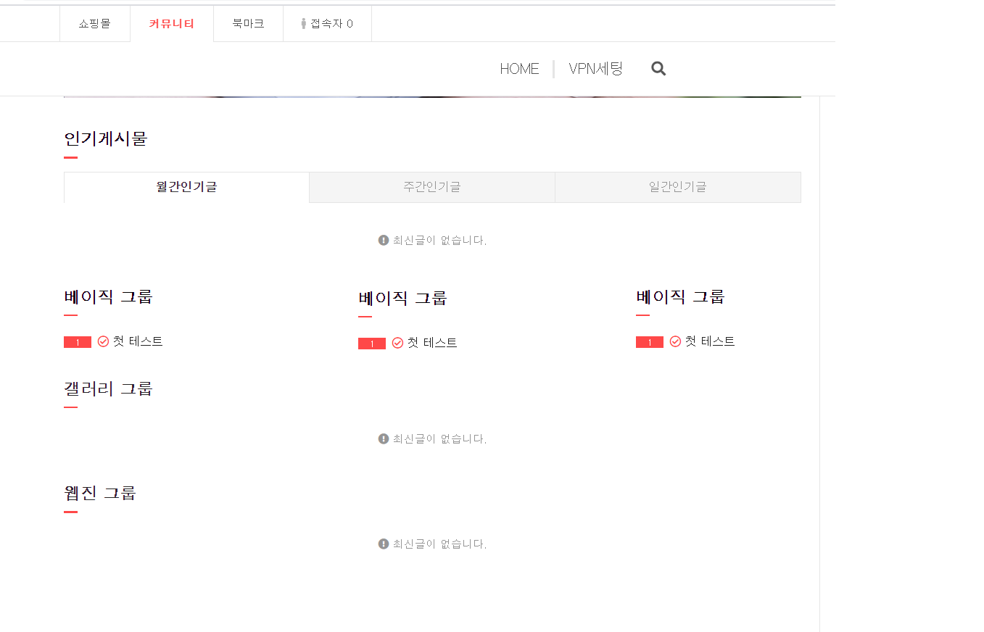The height and width of the screenshot is (632, 984).
Task: Click the exclamation icon below the 인기게시물 tabs
Action: (x=384, y=240)
